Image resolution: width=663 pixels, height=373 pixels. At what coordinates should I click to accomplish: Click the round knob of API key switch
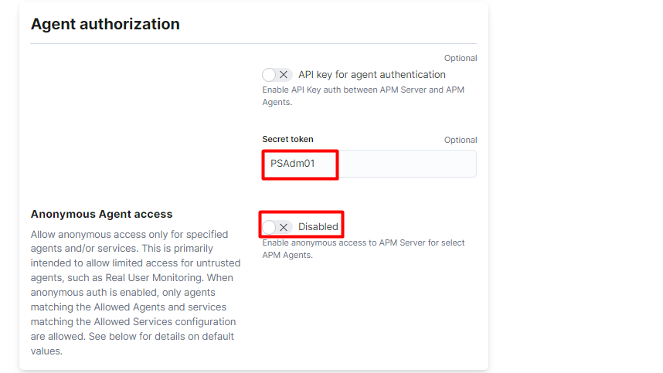[269, 75]
